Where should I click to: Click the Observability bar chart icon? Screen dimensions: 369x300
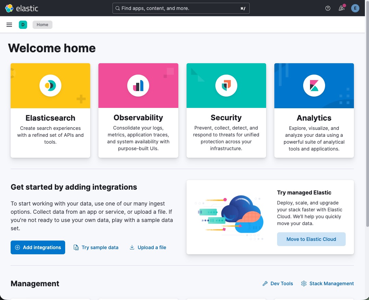(138, 86)
